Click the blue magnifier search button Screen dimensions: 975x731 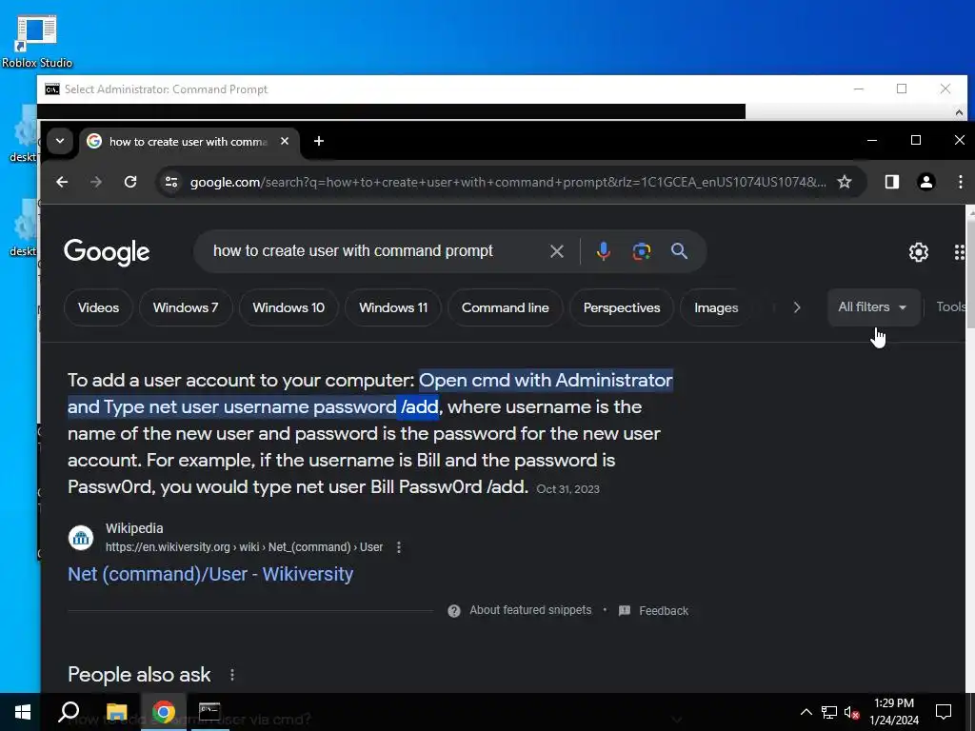pyautogui.click(x=679, y=251)
